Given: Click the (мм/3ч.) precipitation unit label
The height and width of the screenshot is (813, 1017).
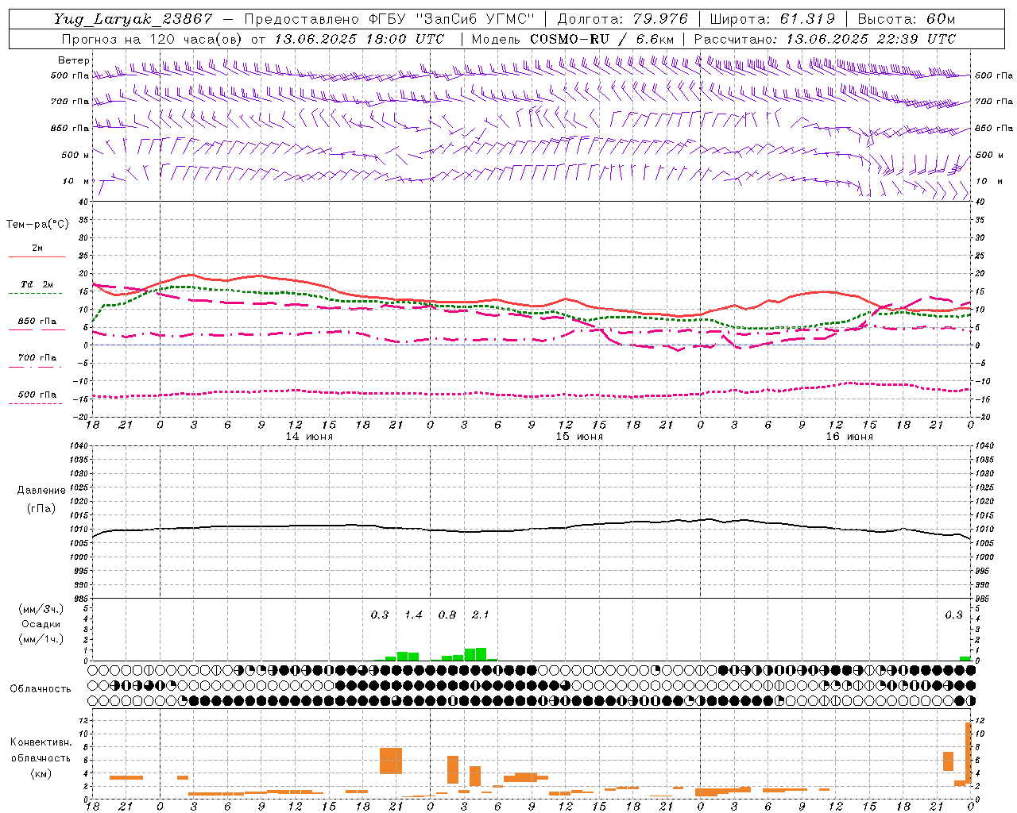Looking at the screenshot, I should [x=41, y=609].
